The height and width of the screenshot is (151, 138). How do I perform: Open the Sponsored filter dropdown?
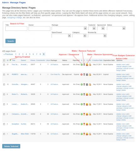click(x=101, y=28)
